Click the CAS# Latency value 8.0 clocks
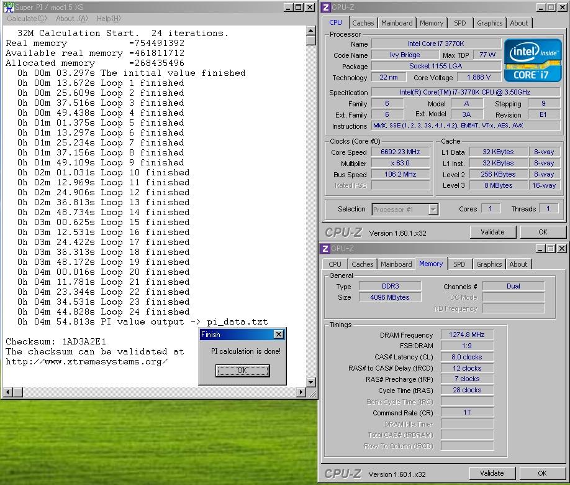This screenshot has width=570, height=485. point(467,357)
